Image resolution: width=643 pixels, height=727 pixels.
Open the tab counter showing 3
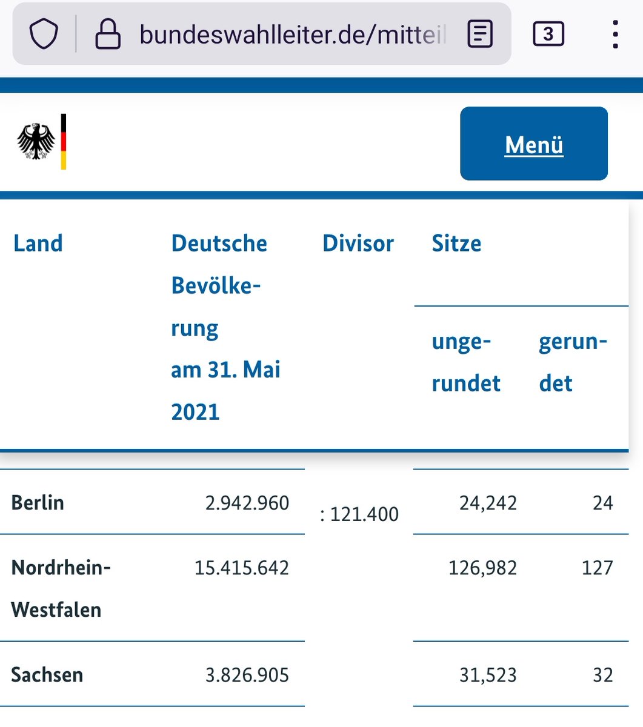pos(548,34)
